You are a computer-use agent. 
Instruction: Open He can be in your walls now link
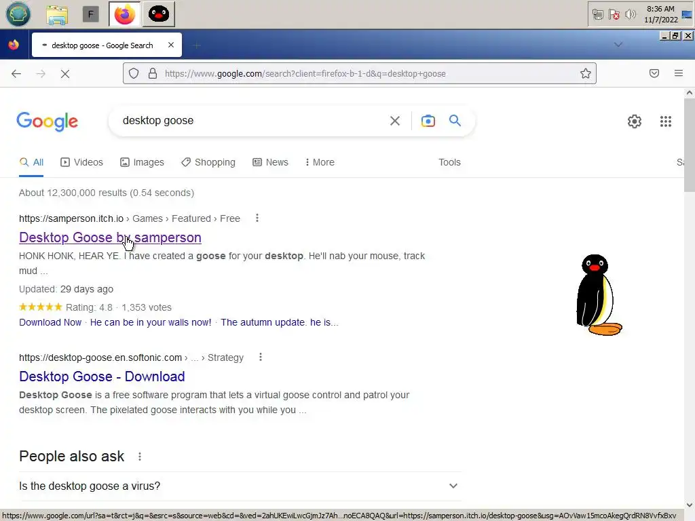[151, 322]
